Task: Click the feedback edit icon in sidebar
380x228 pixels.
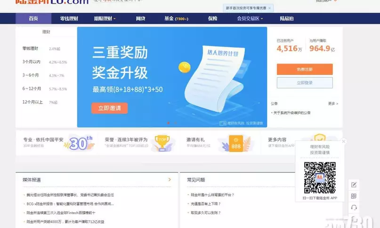Action: pyautogui.click(x=354, y=185)
